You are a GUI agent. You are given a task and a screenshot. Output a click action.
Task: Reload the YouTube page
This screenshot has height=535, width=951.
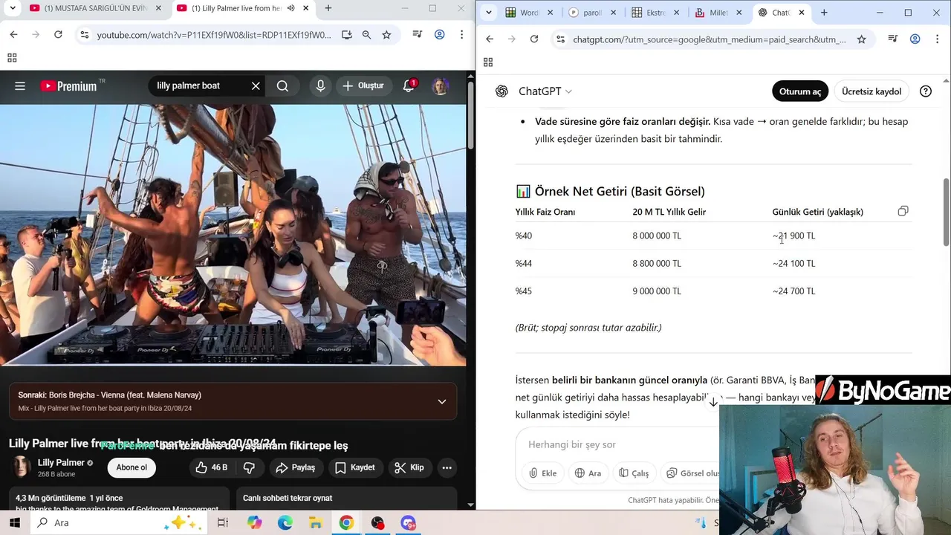(58, 35)
